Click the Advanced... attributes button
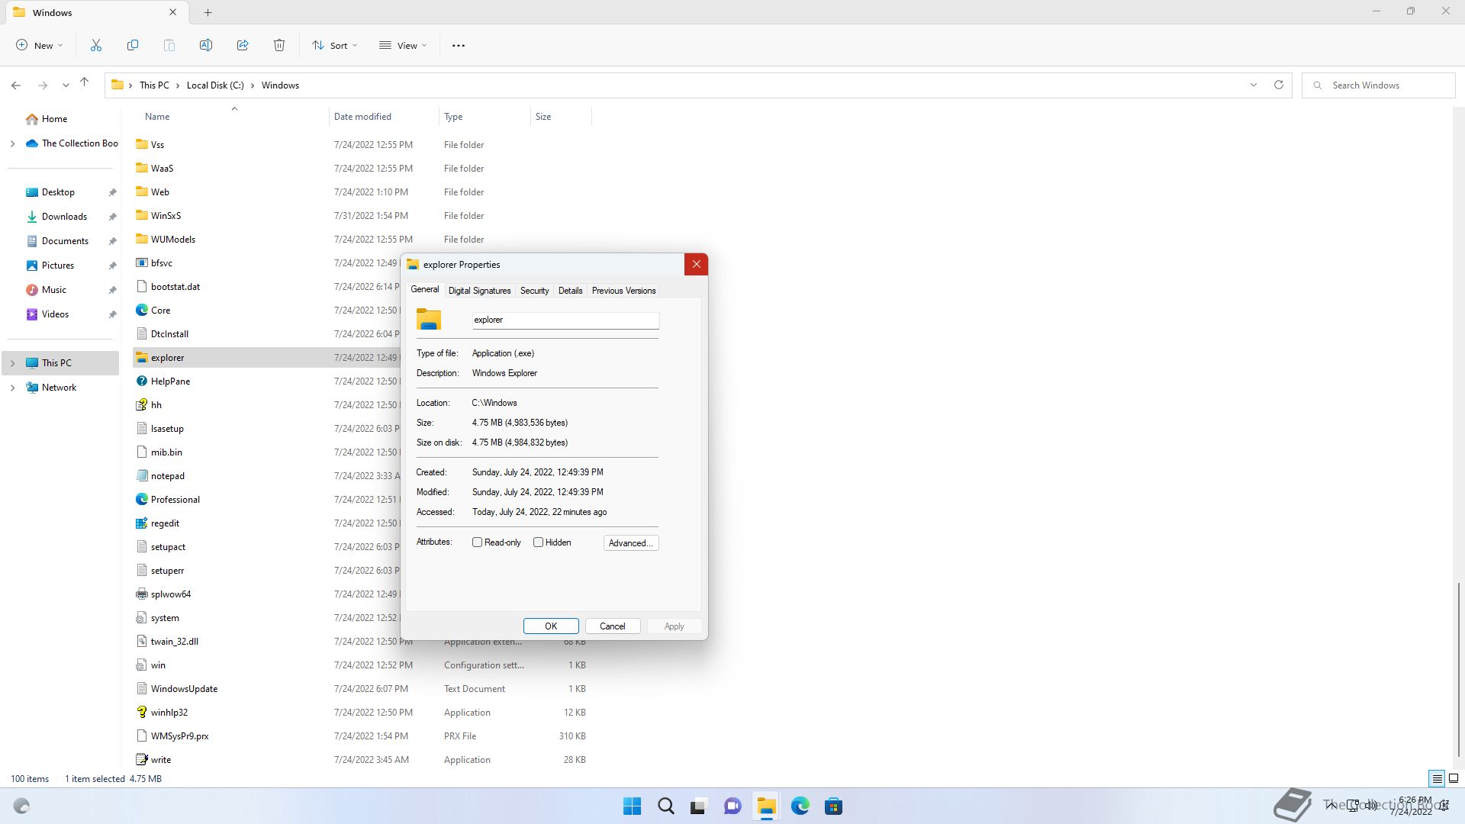1465x824 pixels. (x=630, y=543)
